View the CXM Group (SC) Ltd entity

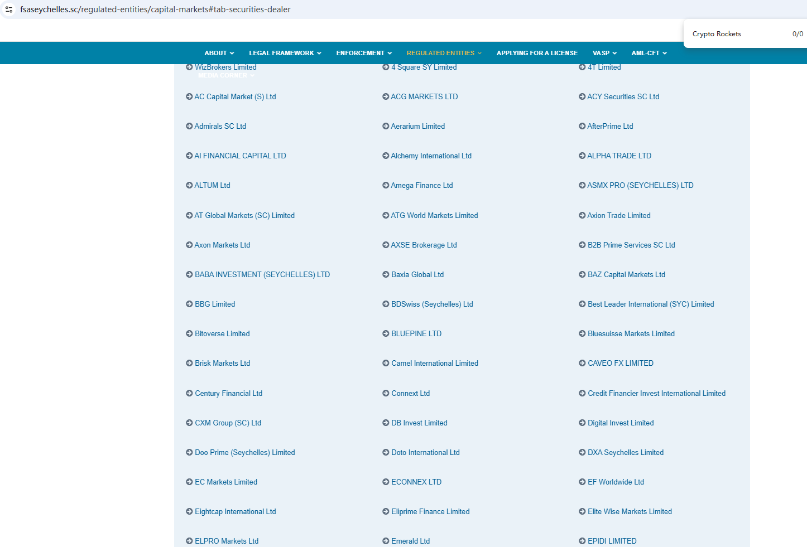tap(228, 423)
